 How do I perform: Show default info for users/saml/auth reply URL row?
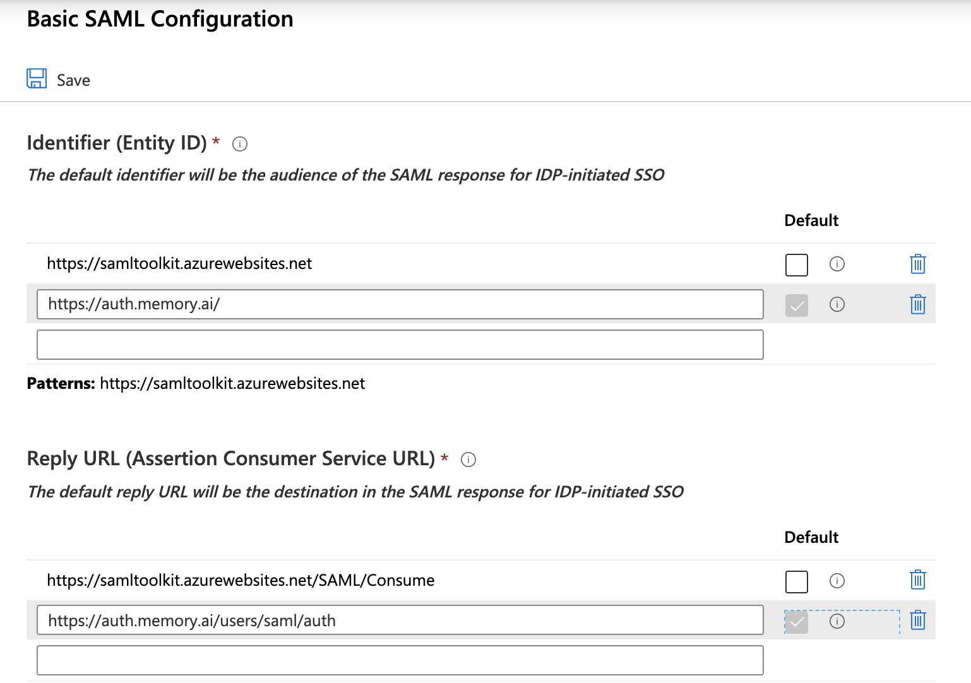point(837,621)
